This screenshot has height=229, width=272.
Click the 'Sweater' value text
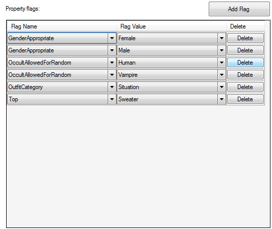128,99
